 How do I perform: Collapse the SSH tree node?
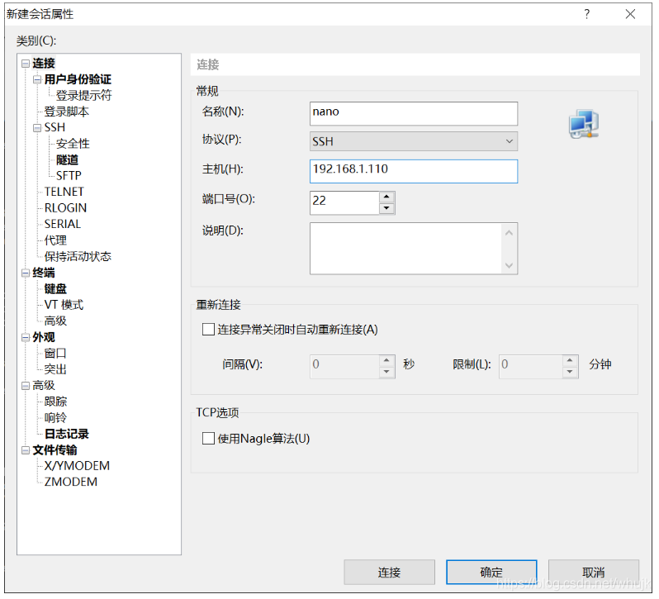(x=37, y=128)
